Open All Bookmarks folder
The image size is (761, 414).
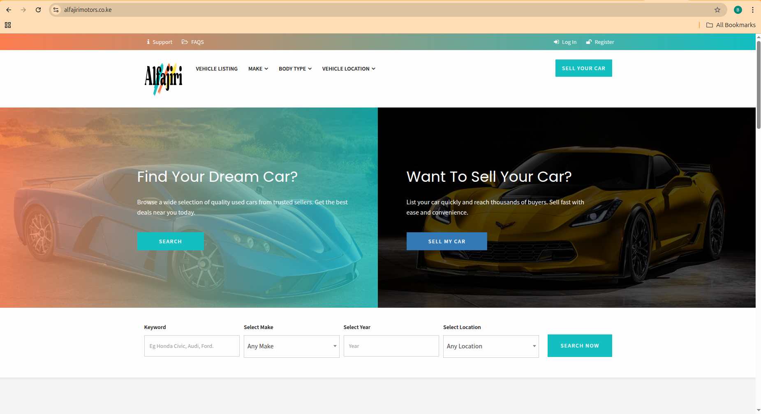pyautogui.click(x=731, y=25)
